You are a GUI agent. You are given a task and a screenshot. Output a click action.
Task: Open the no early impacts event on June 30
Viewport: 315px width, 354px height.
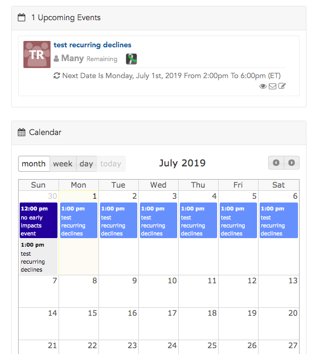click(x=38, y=221)
